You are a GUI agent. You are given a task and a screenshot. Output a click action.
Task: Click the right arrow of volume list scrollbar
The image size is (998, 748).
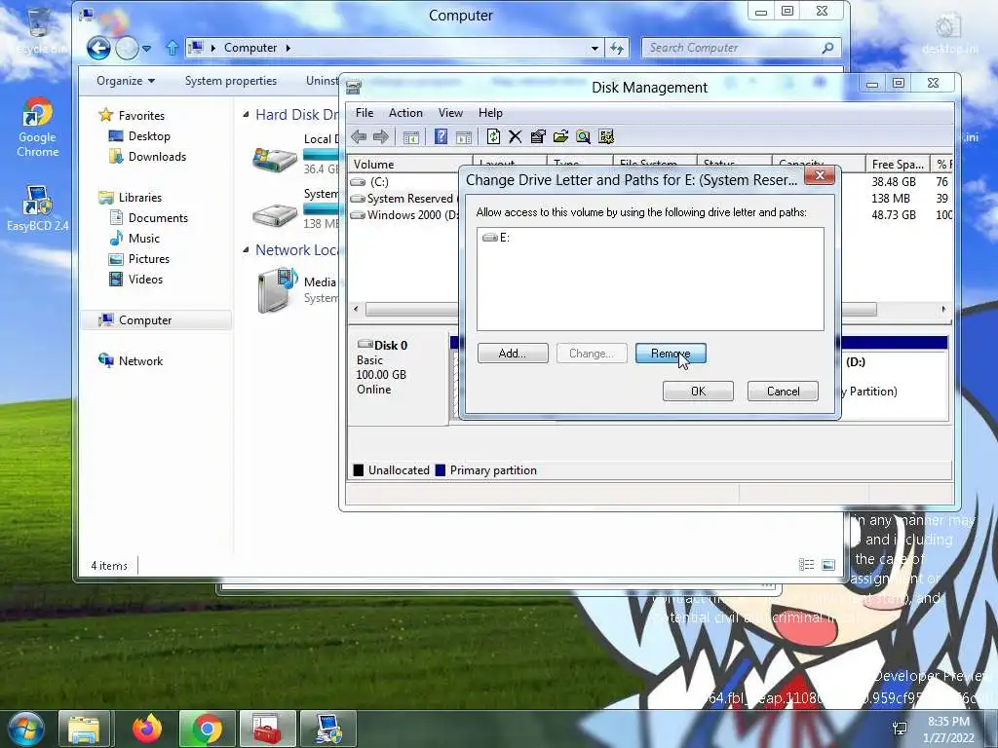pyautogui.click(x=943, y=310)
